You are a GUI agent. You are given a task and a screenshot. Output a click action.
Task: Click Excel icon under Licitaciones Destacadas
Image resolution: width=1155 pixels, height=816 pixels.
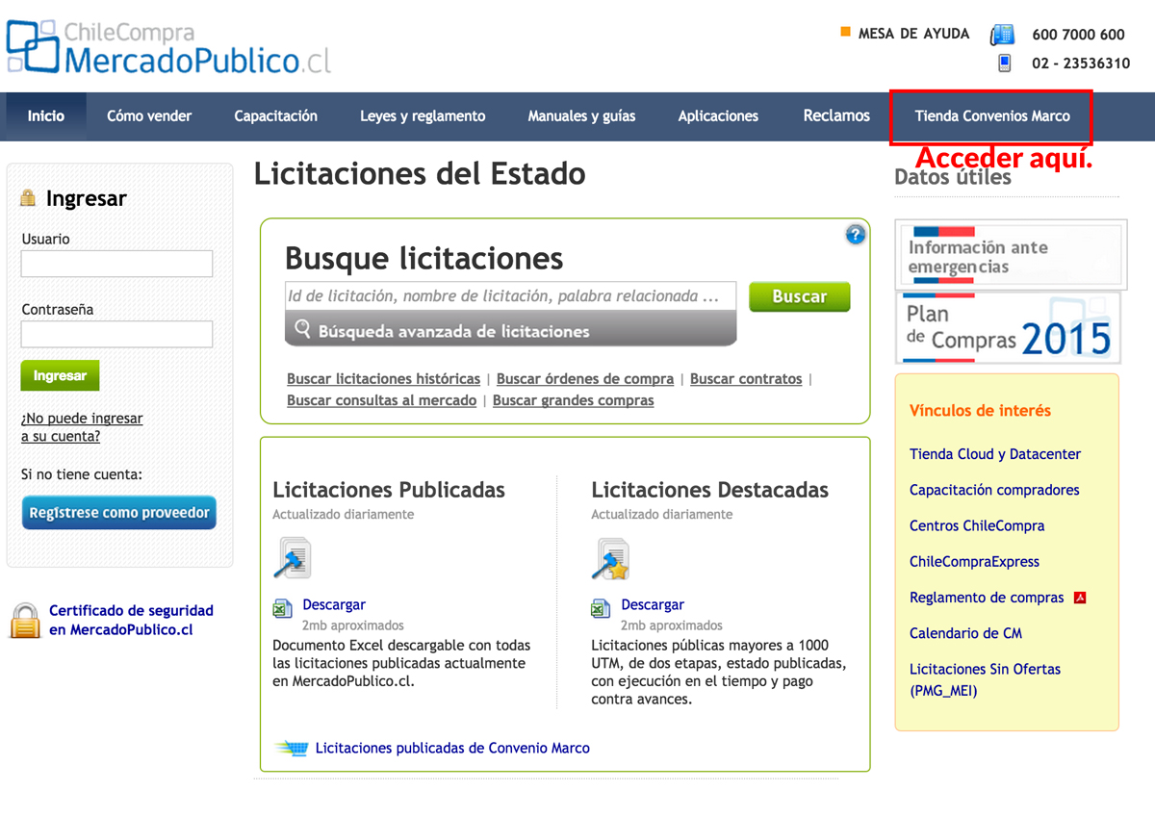tap(601, 608)
